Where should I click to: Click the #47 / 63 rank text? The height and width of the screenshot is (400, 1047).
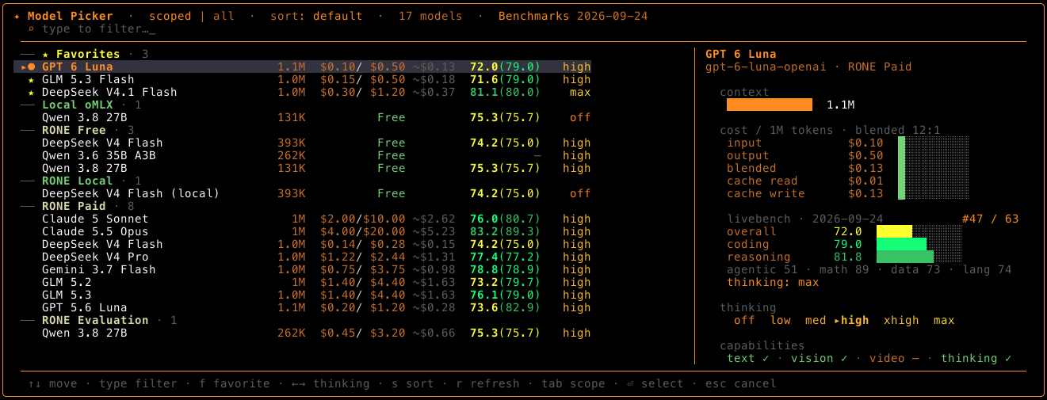(990, 219)
